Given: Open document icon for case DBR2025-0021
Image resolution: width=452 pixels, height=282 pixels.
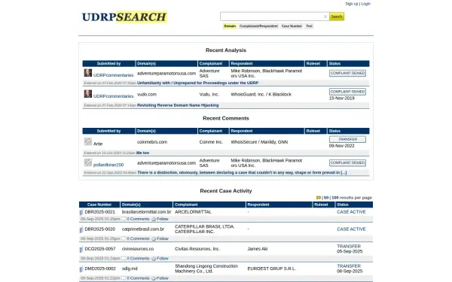Looking at the screenshot, I should [81, 212].
